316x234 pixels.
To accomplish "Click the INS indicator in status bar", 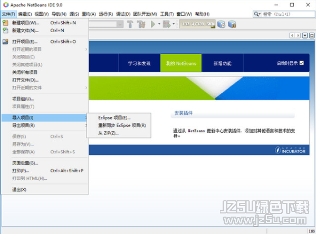I will 312,231.
